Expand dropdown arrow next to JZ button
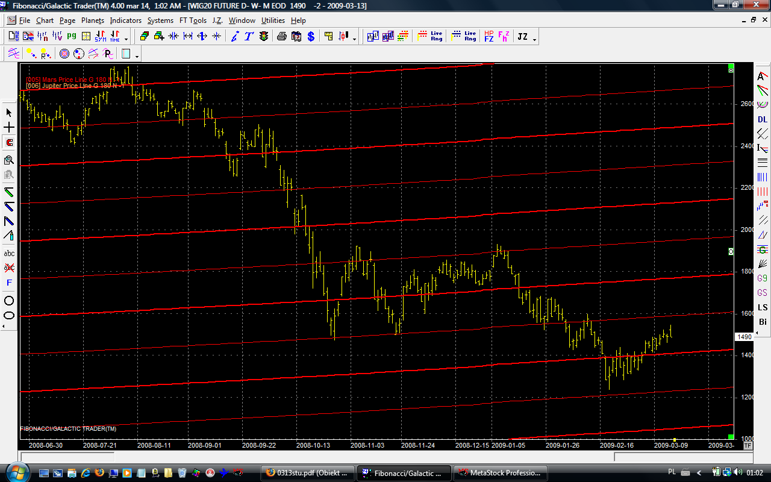Image resolution: width=771 pixels, height=482 pixels. point(534,39)
